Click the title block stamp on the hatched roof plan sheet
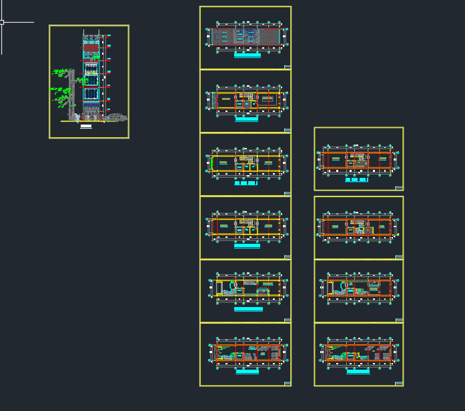Viewport: 465px width, 411px height. coord(288,67)
